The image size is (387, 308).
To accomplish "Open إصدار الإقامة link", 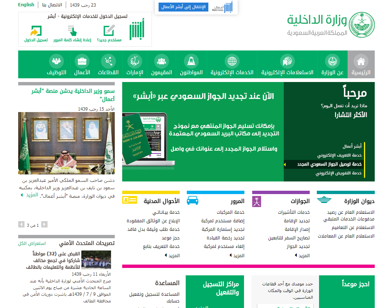I will [x=297, y=229].
